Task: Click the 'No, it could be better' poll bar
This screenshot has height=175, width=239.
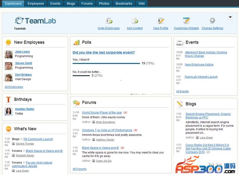Action: coord(81,75)
